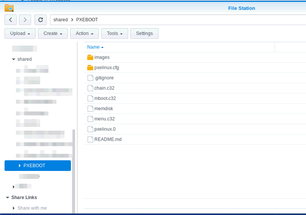Sort by the Name column header
This screenshot has height=215, width=306.
coord(93,47)
